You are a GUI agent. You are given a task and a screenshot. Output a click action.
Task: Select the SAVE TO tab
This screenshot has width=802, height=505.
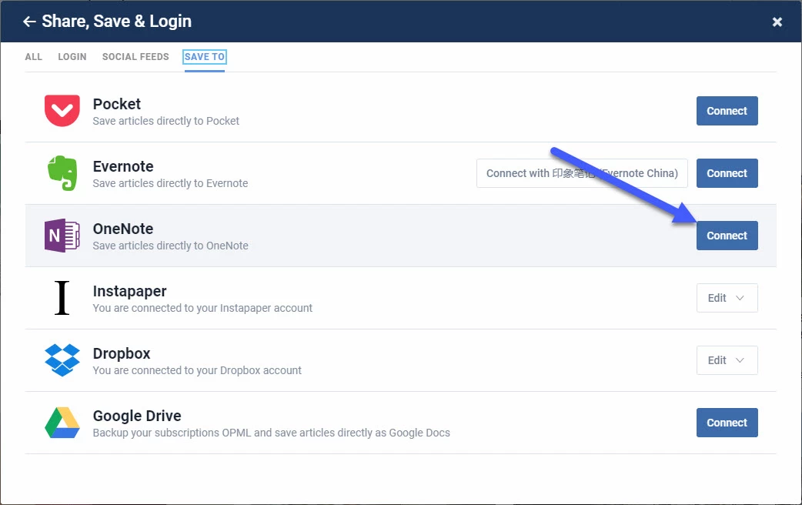pos(205,57)
